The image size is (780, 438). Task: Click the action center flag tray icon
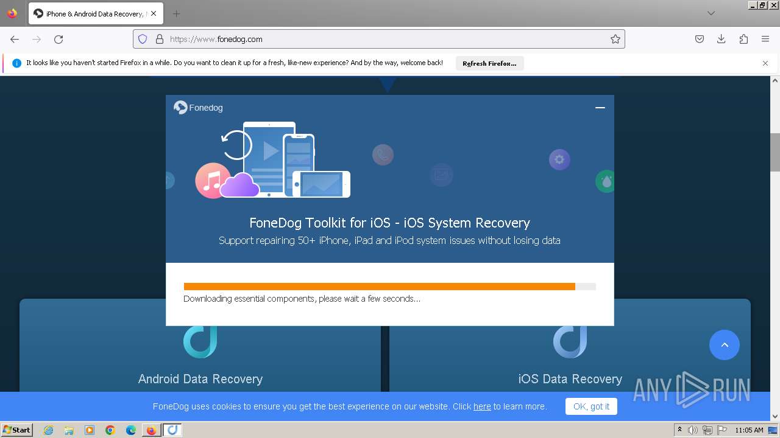[x=722, y=430]
